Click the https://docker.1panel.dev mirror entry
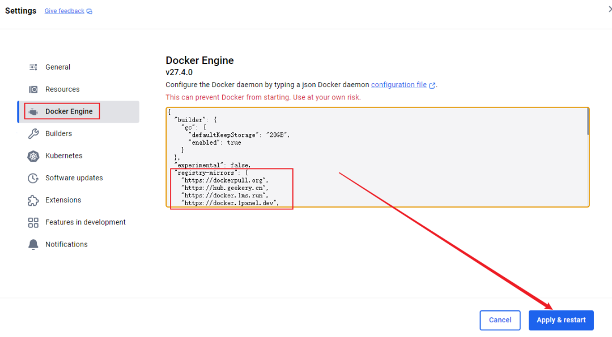Image resolution: width=612 pixels, height=337 pixels. pos(230,203)
